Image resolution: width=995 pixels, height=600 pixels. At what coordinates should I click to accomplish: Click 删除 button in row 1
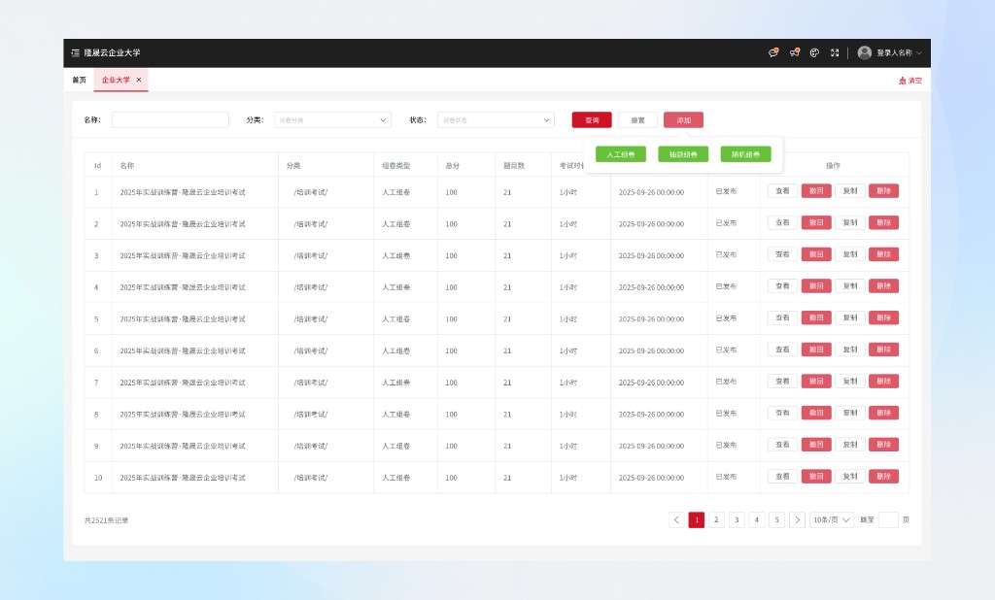pos(883,191)
